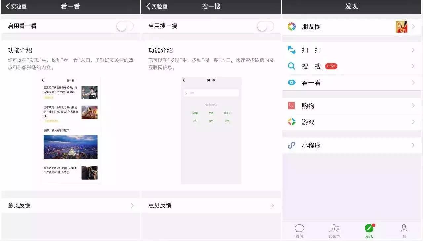Image resolution: width=423 pixels, height=241 pixels.
Task: Open the 我 profile tab
Action: (404, 231)
